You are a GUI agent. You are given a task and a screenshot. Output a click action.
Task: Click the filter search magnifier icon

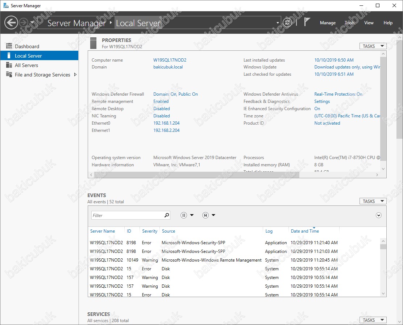pyautogui.click(x=167, y=215)
